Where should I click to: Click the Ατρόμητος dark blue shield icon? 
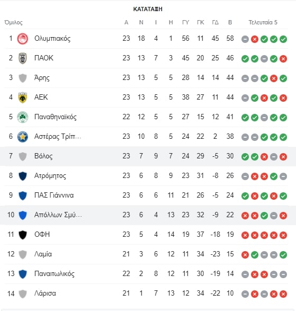23,176
